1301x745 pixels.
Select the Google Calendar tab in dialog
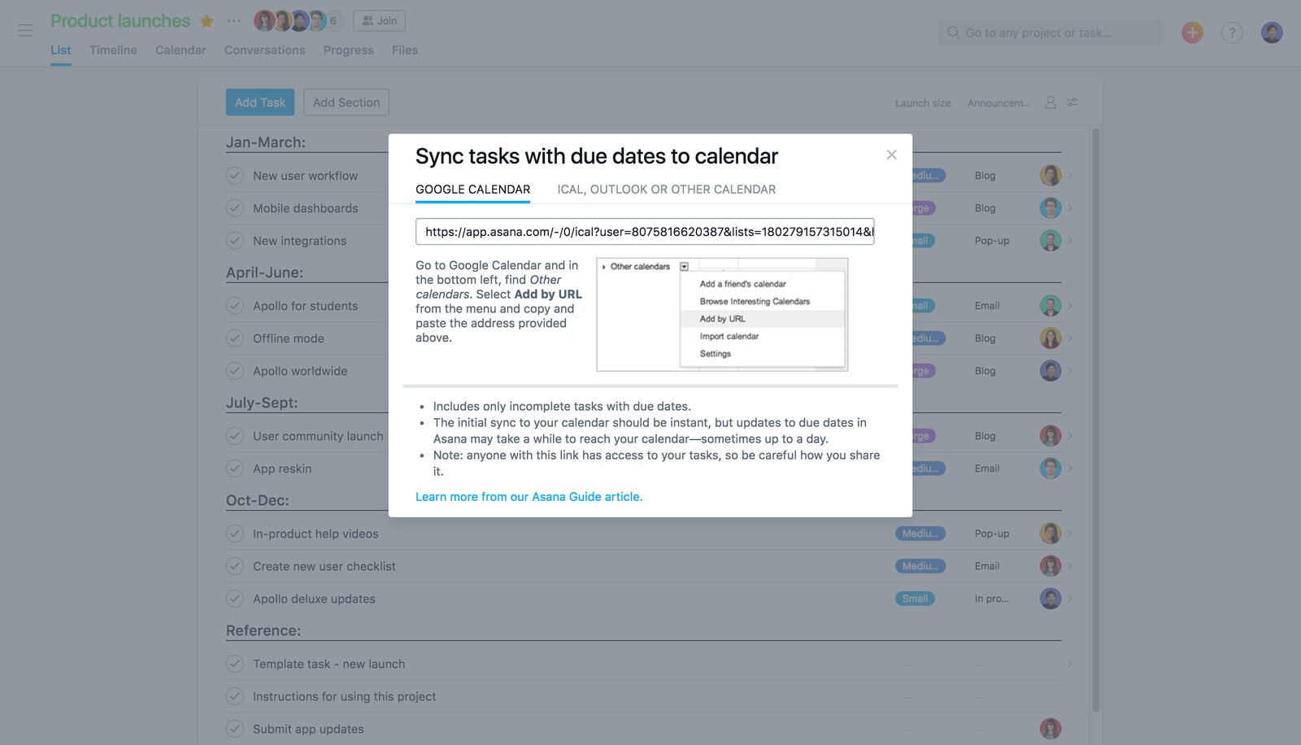(472, 190)
